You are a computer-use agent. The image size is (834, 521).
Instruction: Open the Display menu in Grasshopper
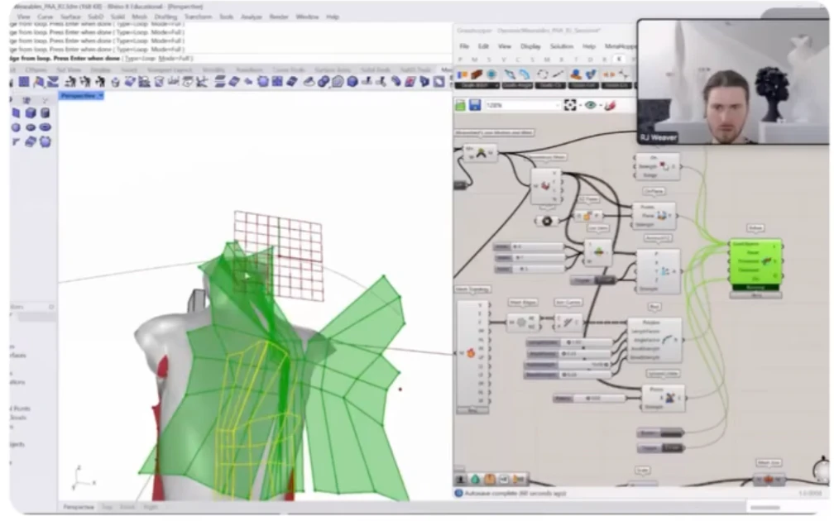[x=530, y=46]
